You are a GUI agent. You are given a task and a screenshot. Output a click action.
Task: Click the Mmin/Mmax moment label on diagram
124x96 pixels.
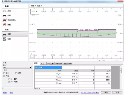88,30
